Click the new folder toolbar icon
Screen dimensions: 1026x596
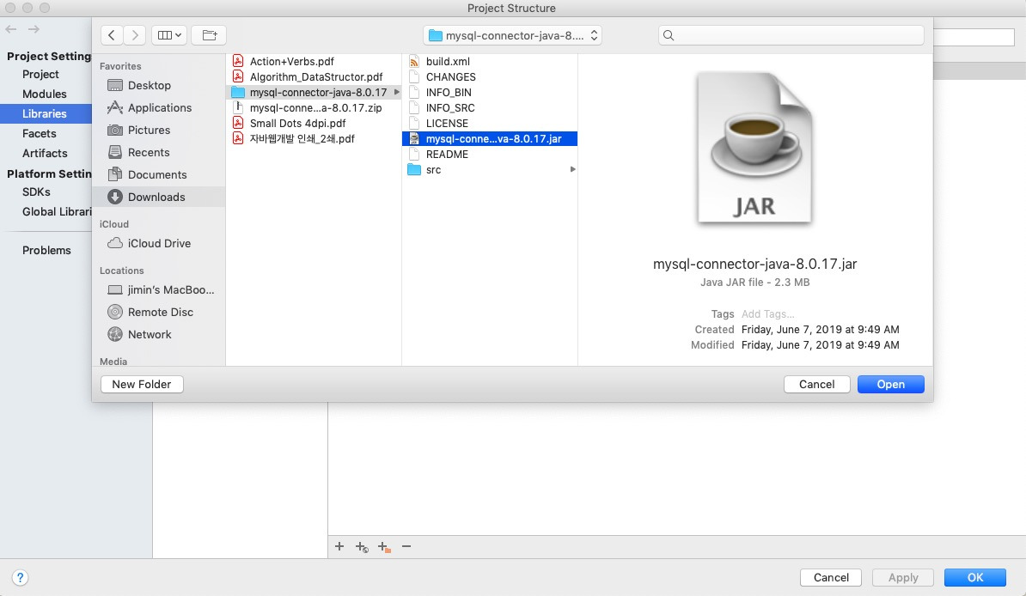[210, 35]
